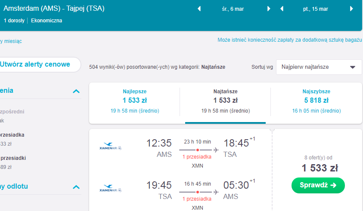Click Xiamen Air logo on return flight
The image size is (363, 211).
[110, 188]
